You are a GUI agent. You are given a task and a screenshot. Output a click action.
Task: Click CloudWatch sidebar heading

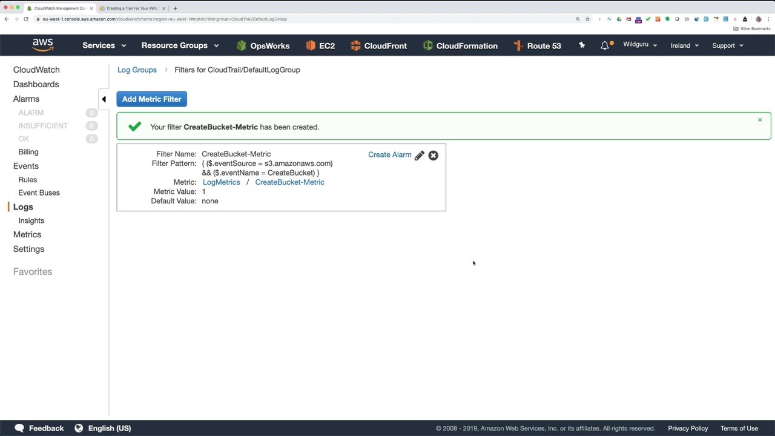(x=36, y=70)
